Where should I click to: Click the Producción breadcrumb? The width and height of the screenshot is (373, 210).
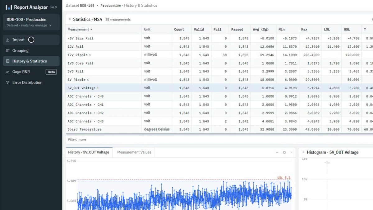click(x=111, y=6)
